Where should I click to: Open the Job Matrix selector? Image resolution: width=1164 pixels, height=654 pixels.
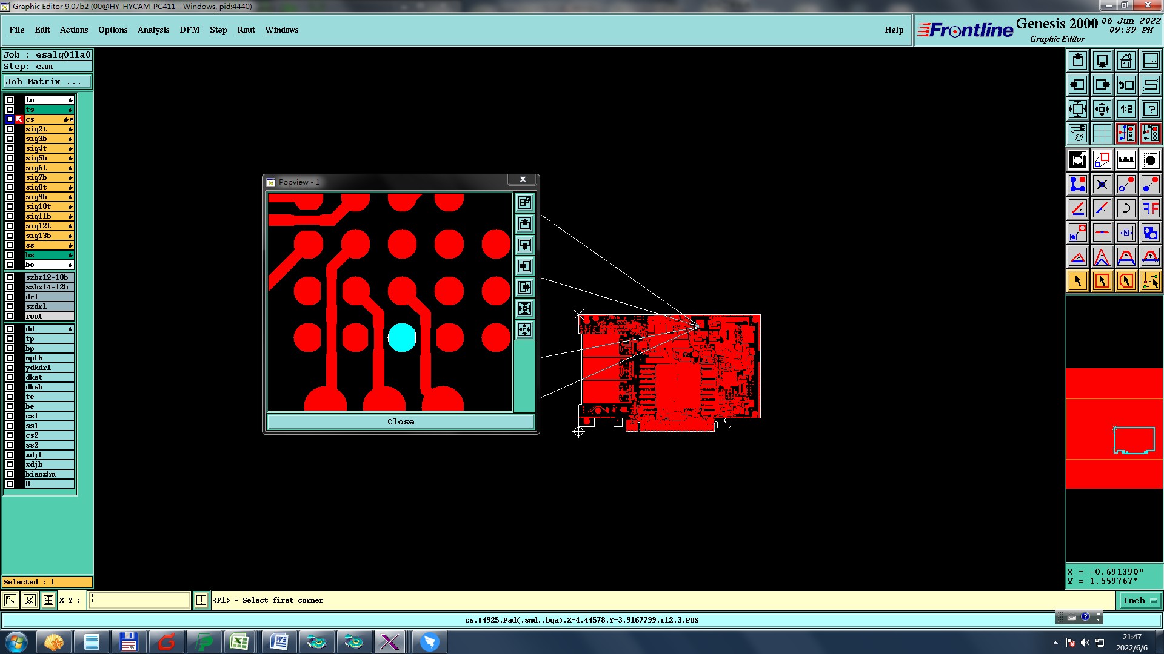47,81
